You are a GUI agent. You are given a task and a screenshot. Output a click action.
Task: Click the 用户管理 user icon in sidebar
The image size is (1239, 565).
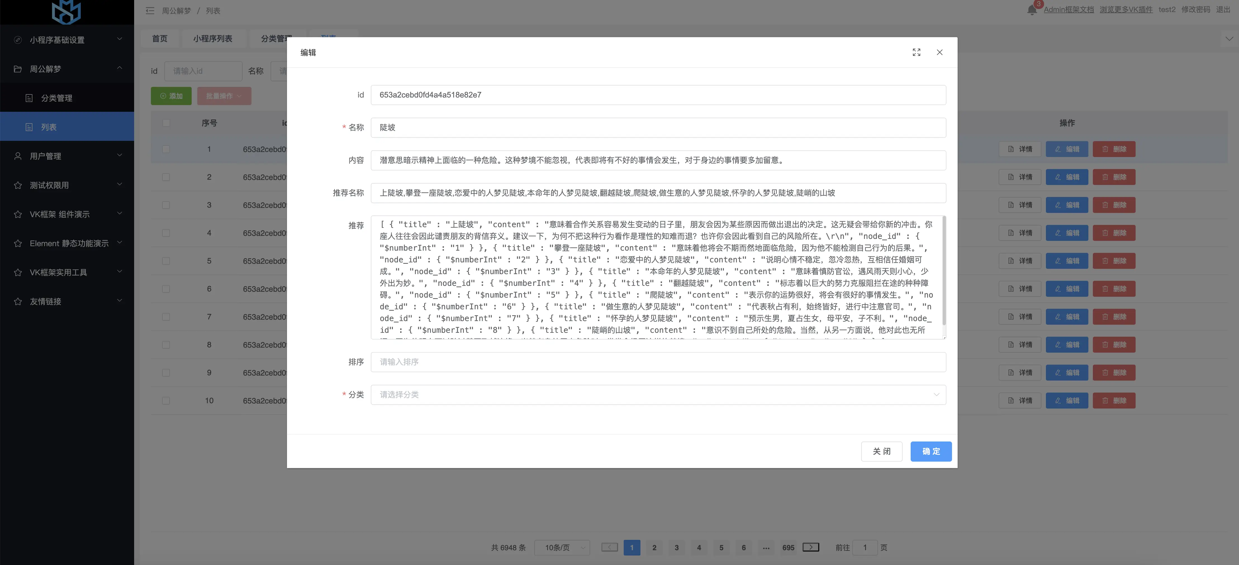tap(18, 156)
